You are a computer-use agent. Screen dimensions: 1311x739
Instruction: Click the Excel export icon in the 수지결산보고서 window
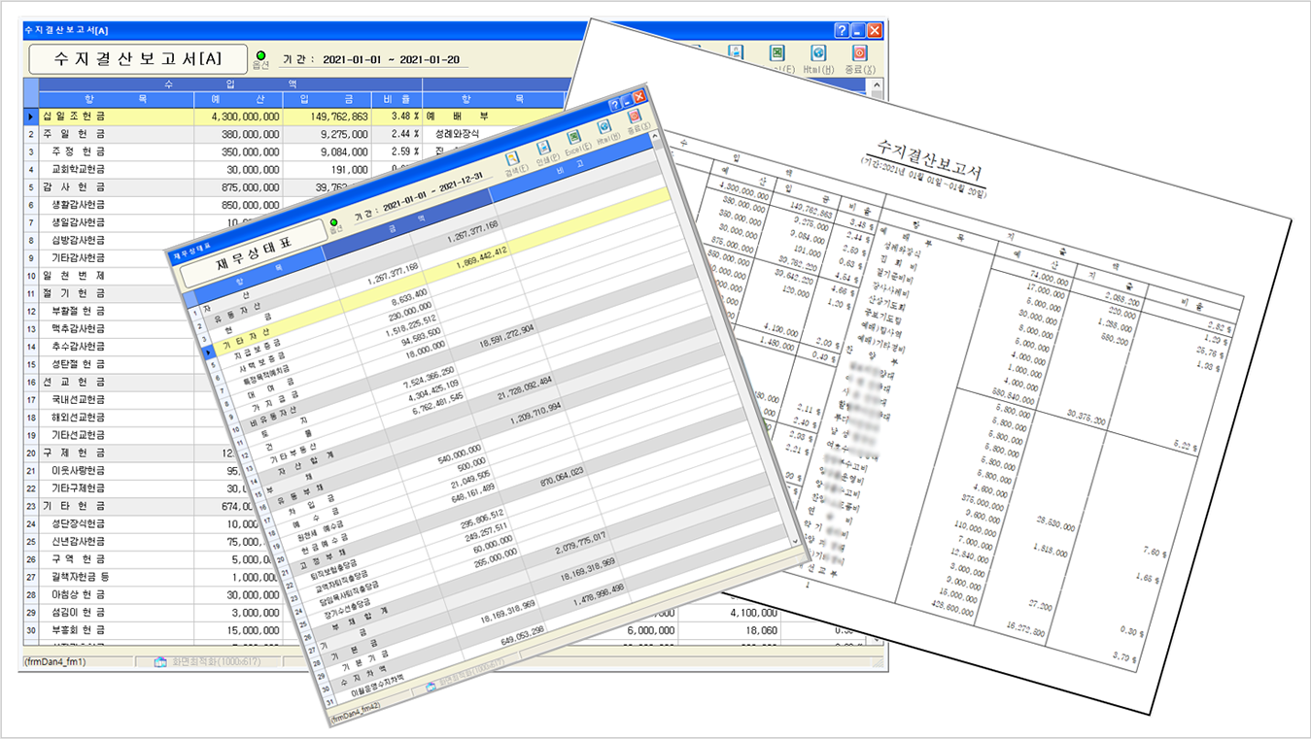click(x=777, y=54)
